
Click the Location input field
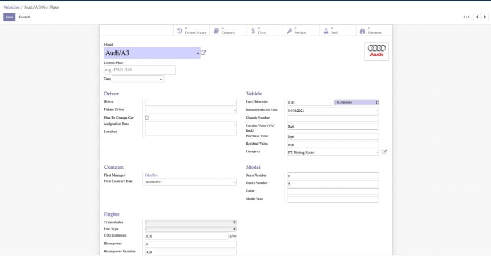tap(191, 132)
